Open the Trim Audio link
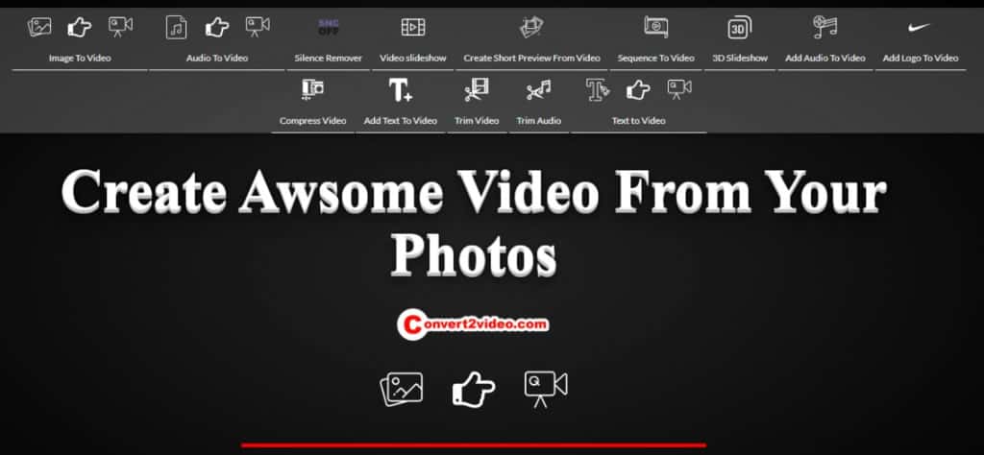Image resolution: width=984 pixels, height=455 pixels. tap(538, 121)
